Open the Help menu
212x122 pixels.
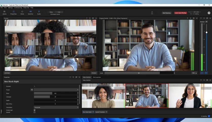[32, 8]
